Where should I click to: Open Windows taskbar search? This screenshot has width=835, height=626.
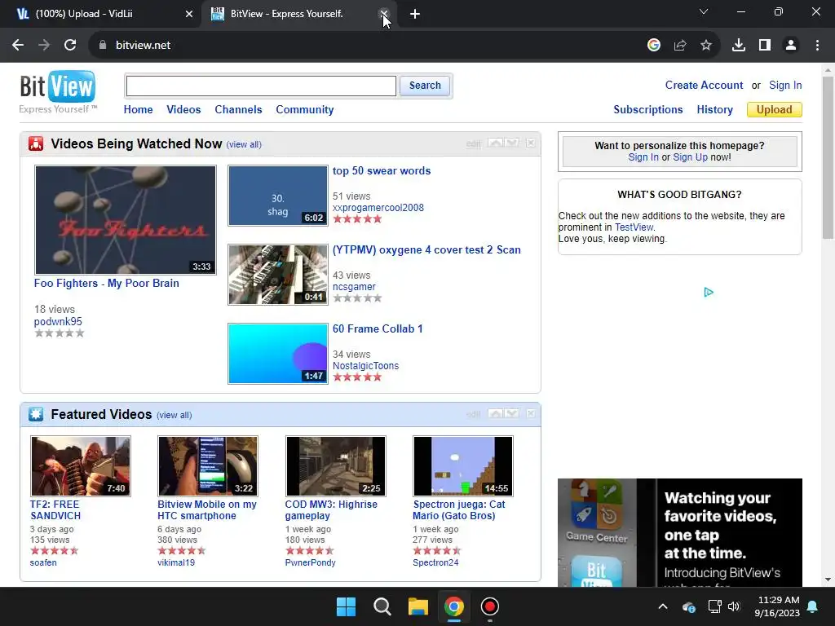click(382, 606)
